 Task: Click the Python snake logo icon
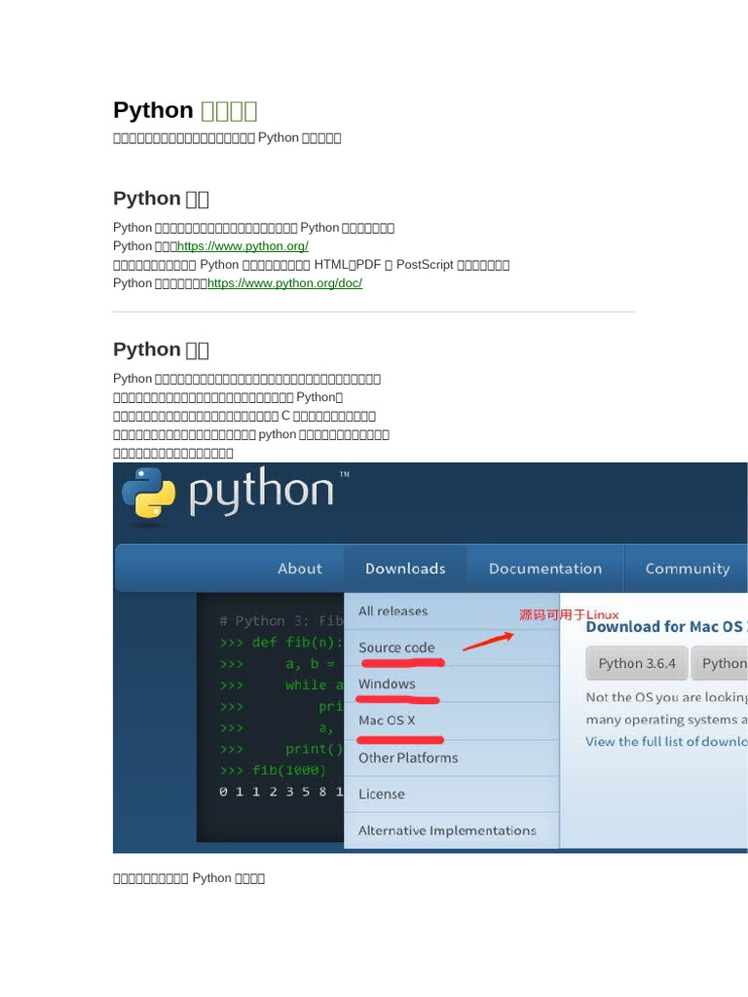[149, 494]
